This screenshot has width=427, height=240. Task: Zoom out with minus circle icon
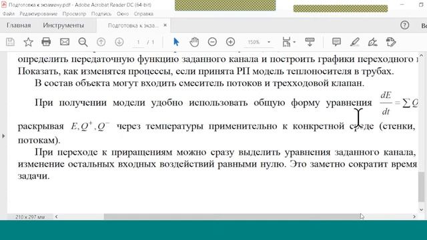coord(212,42)
